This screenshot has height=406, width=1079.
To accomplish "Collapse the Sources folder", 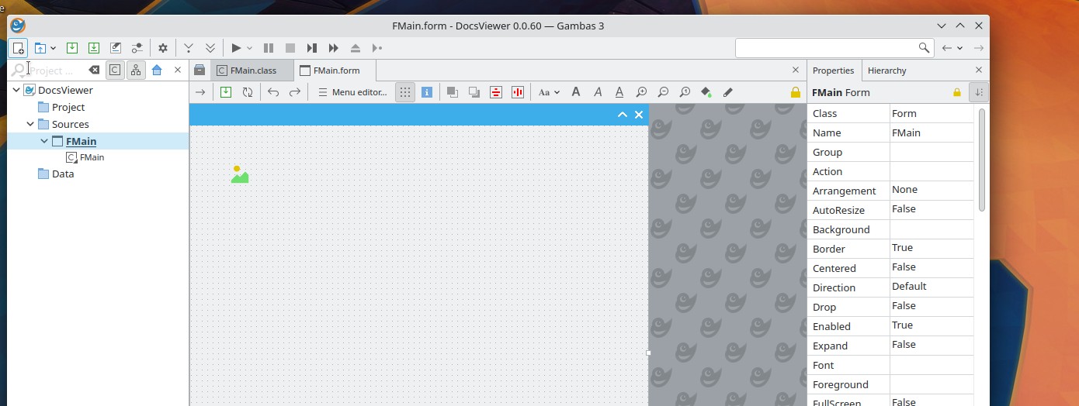I will 30,124.
